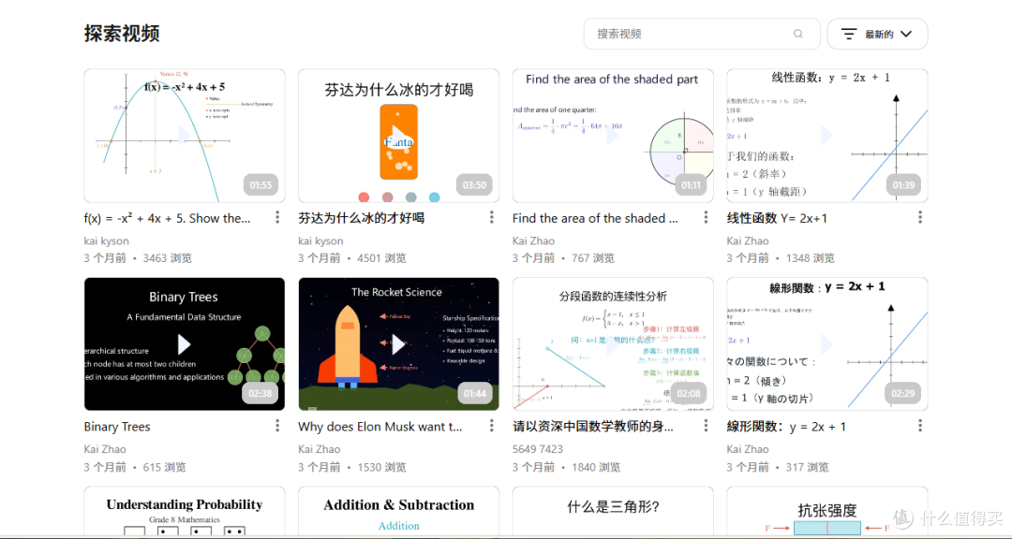Open more options for Binary Trees video
Viewport: 1012px width, 539px height.
point(277,426)
